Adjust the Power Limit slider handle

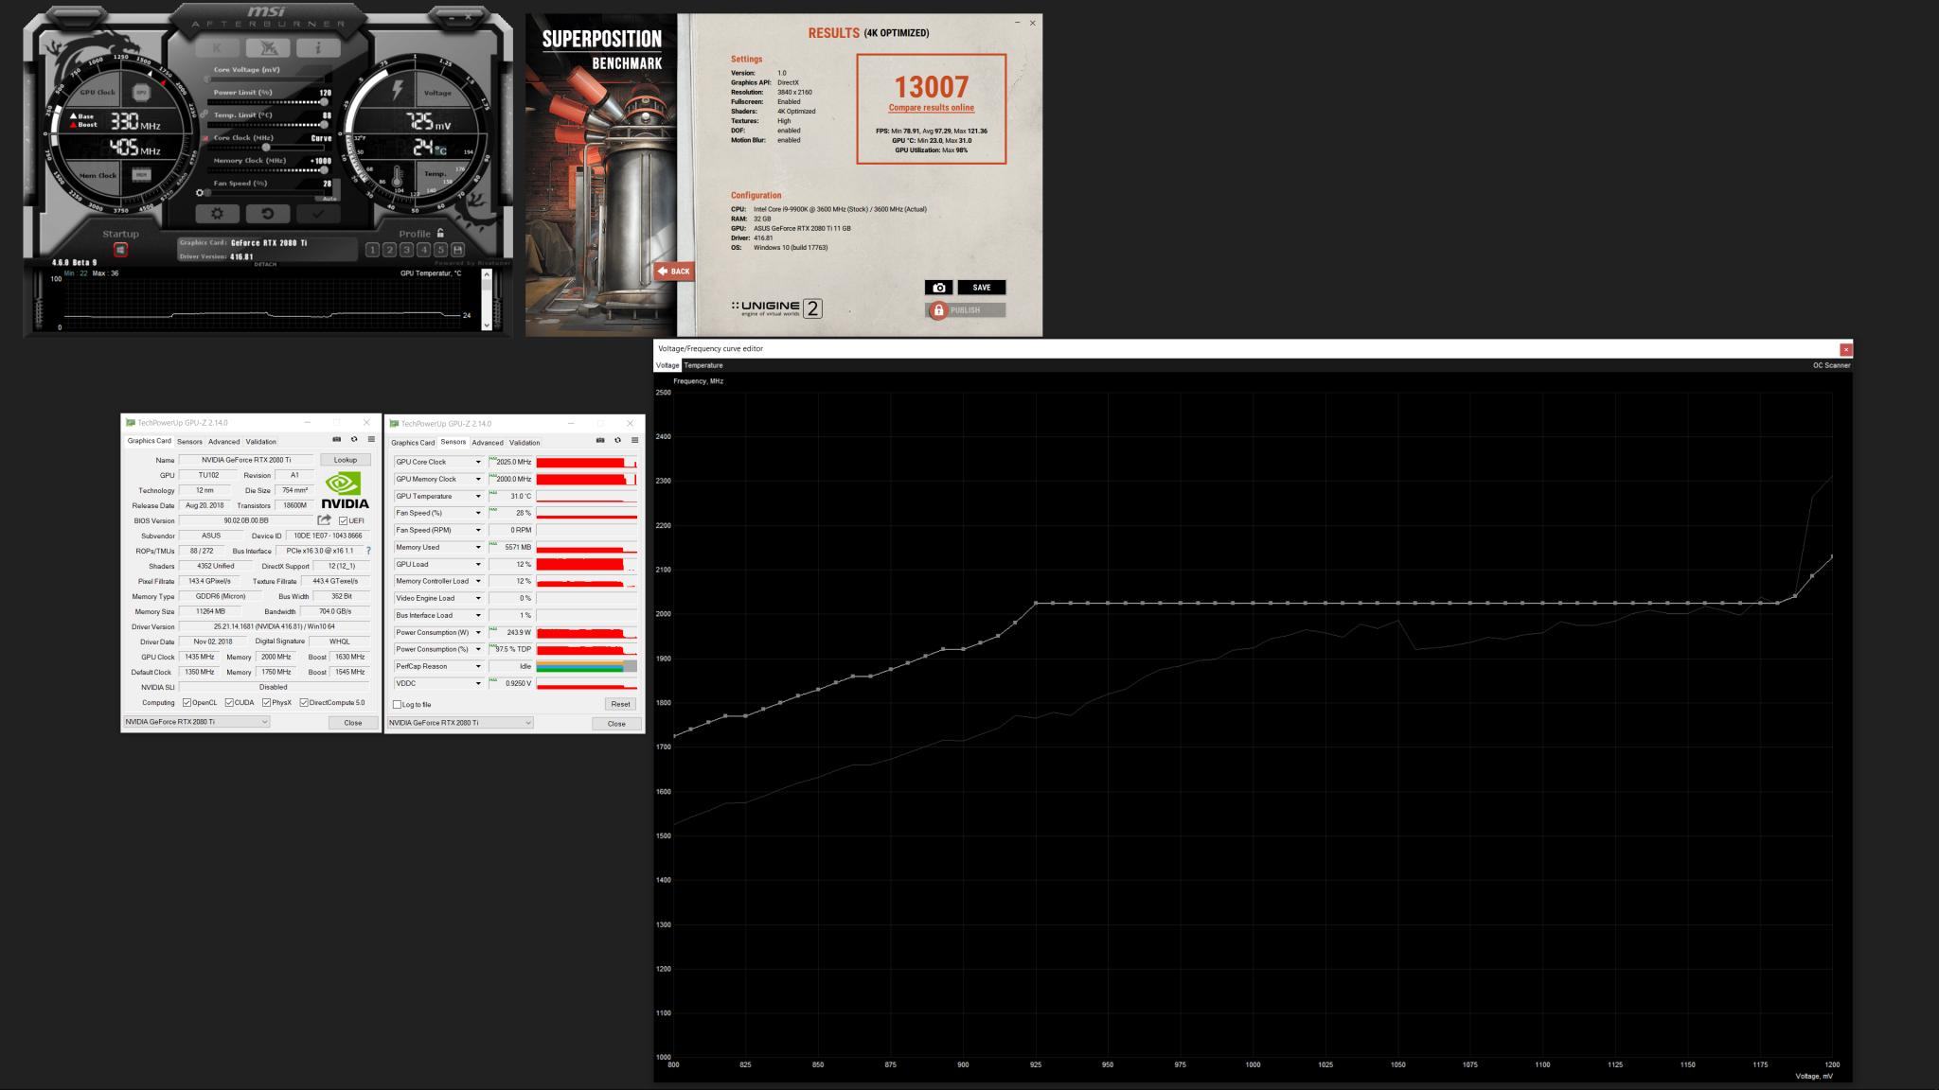323,101
